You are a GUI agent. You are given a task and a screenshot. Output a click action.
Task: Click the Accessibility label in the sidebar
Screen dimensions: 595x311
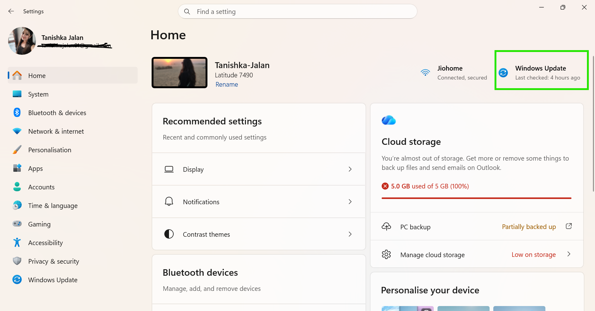[x=45, y=243]
